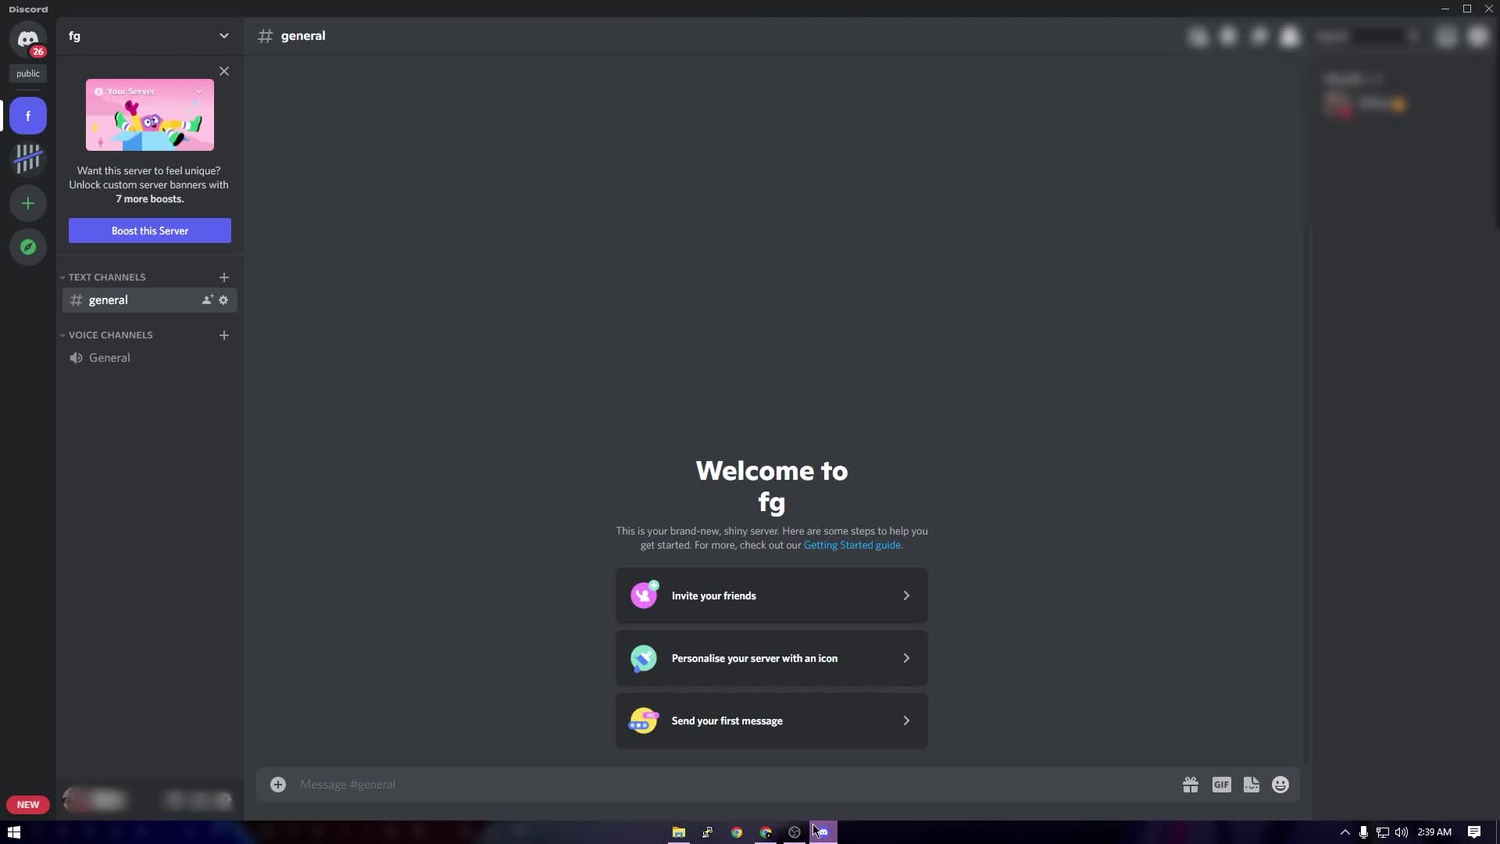This screenshot has width=1500, height=844.
Task: Expand 'Invite your friends' option
Action: (x=906, y=595)
